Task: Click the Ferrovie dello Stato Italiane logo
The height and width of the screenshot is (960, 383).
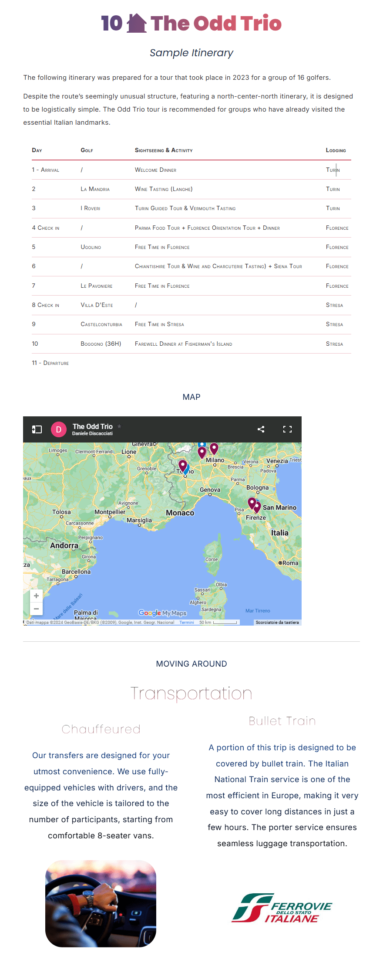Action: [282, 909]
